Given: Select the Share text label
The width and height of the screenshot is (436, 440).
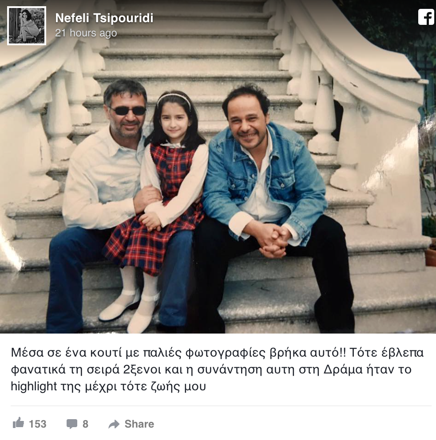Looking at the screenshot, I should tap(139, 424).
